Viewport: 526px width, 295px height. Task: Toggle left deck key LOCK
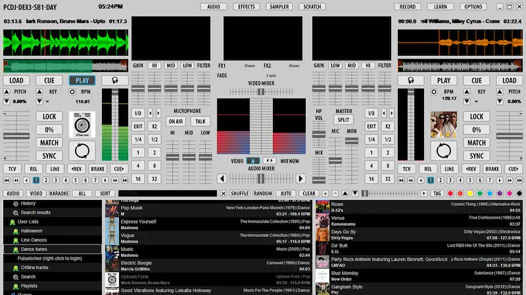49,117
